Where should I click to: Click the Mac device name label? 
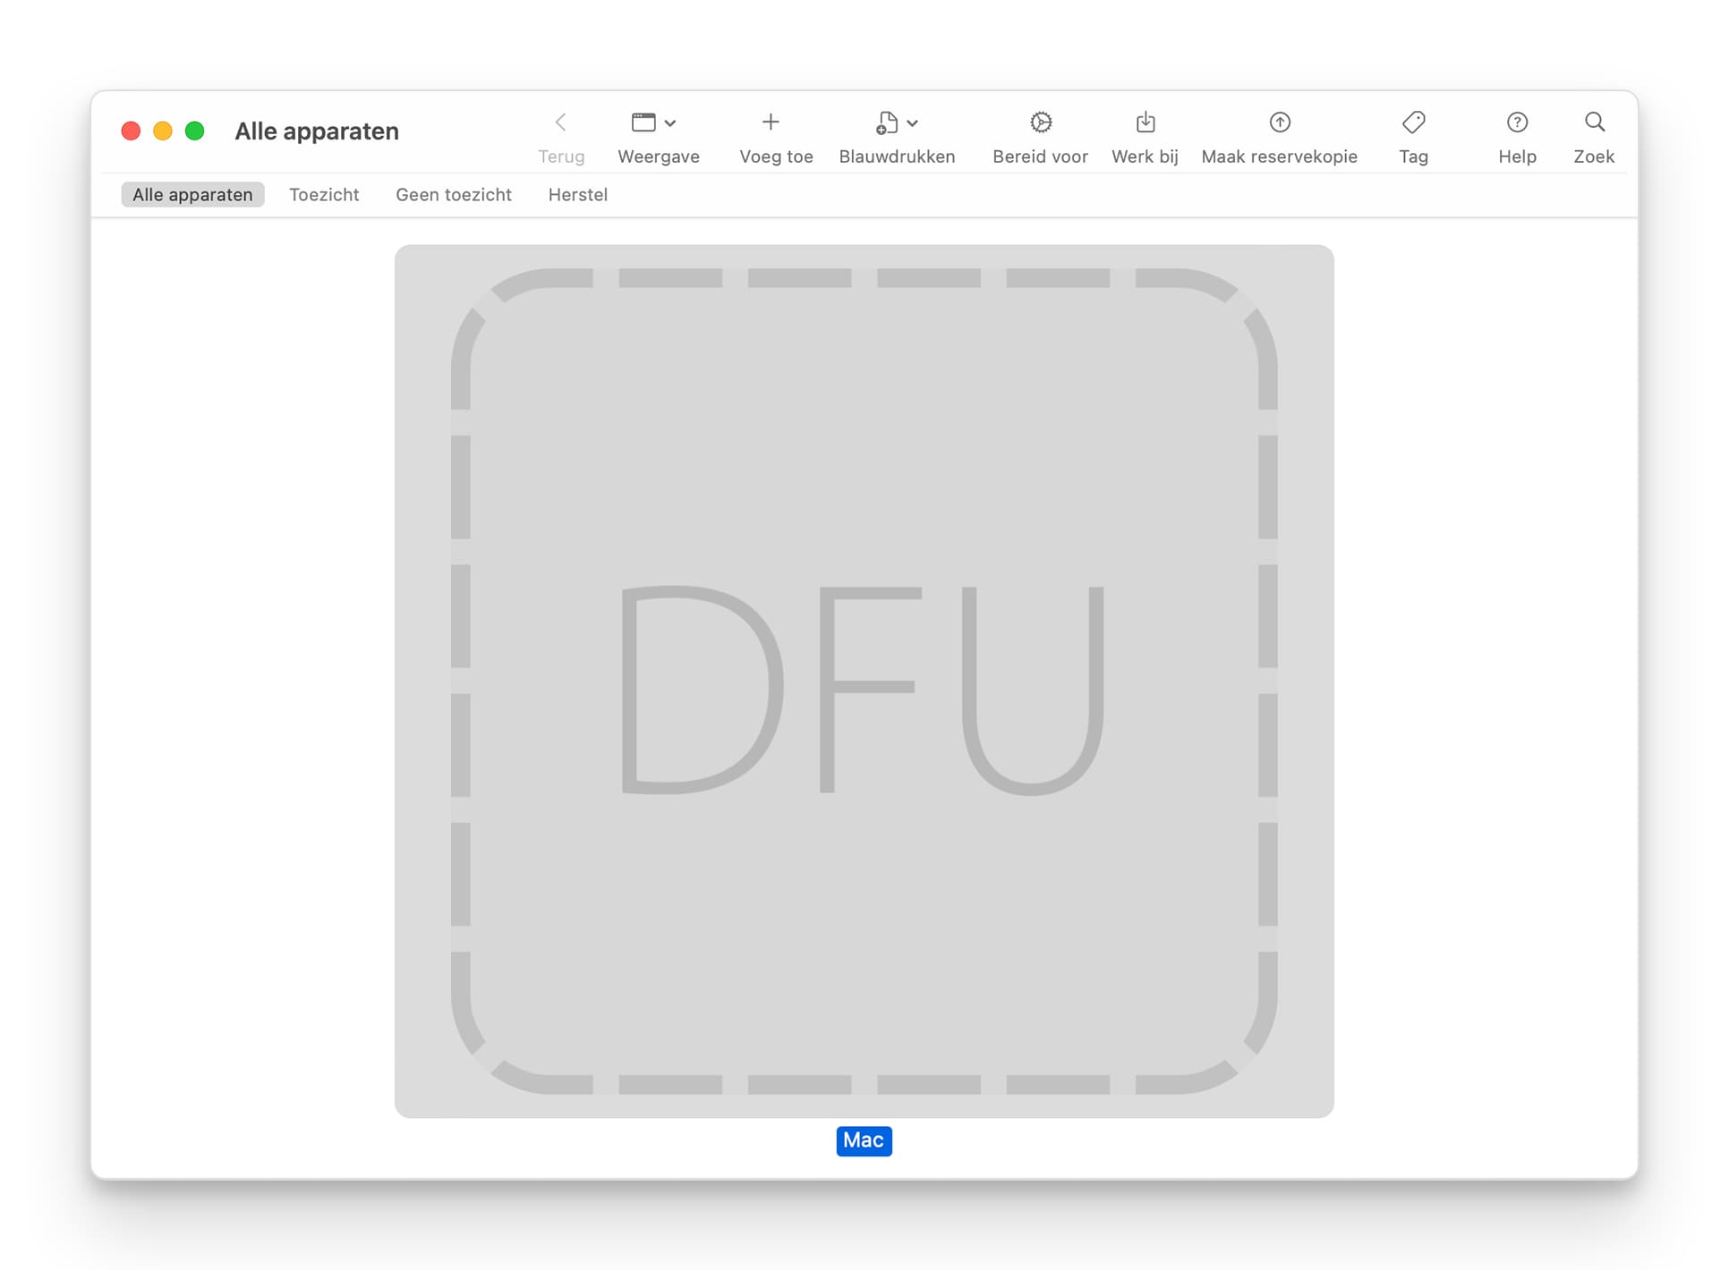click(864, 1140)
